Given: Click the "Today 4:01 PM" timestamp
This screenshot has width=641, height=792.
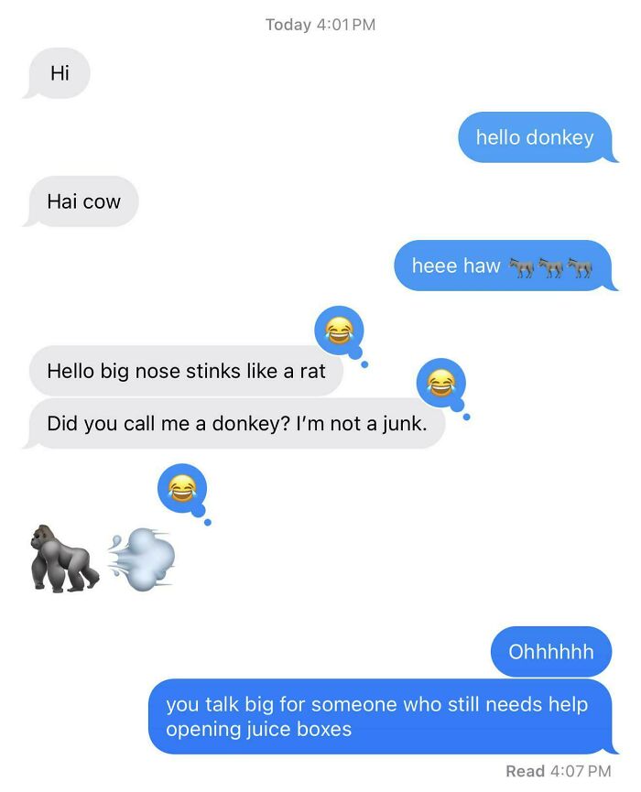Looking at the screenshot, I should [320, 24].
